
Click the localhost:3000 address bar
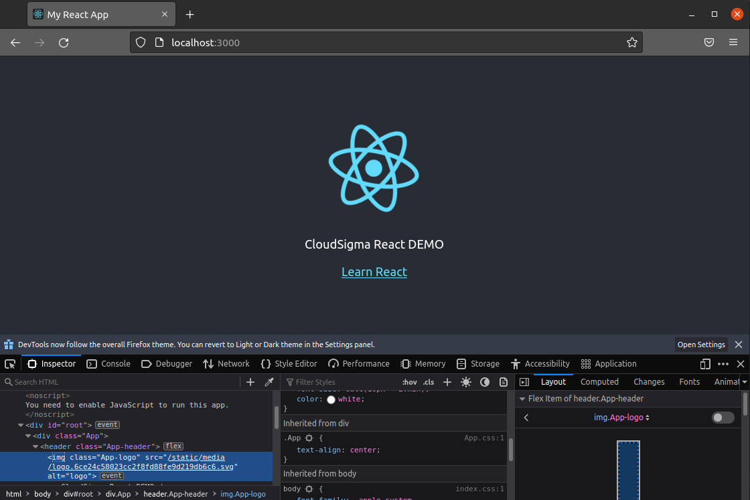click(386, 43)
